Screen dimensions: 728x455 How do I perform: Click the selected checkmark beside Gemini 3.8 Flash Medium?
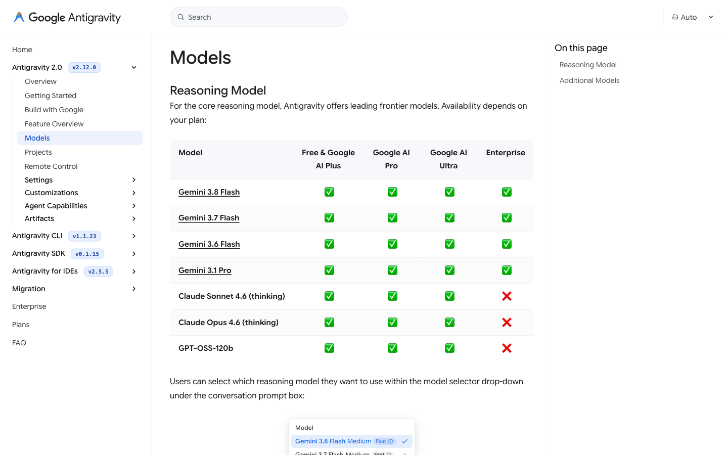404,441
